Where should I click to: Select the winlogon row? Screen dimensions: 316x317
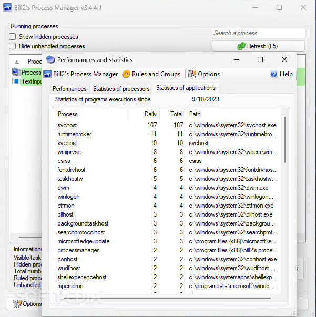coord(167,197)
